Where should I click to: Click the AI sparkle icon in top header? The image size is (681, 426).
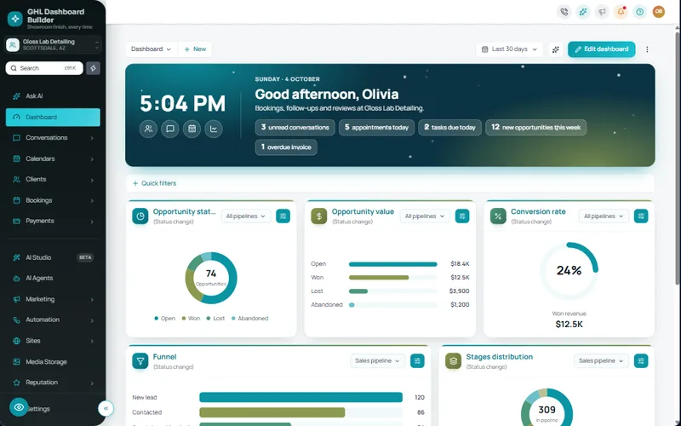coord(583,12)
